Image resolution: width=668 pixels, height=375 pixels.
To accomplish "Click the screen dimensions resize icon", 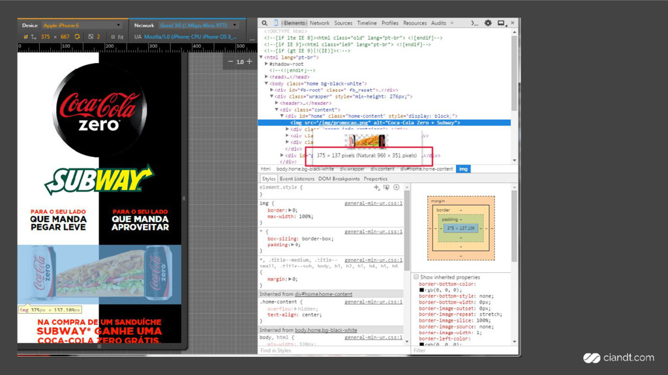I will 34,36.
